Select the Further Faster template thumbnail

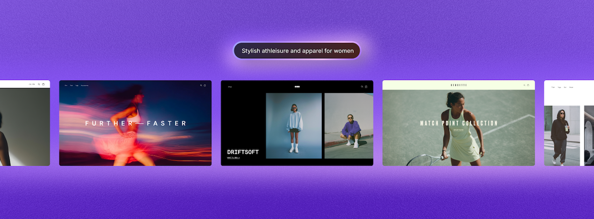click(x=135, y=123)
